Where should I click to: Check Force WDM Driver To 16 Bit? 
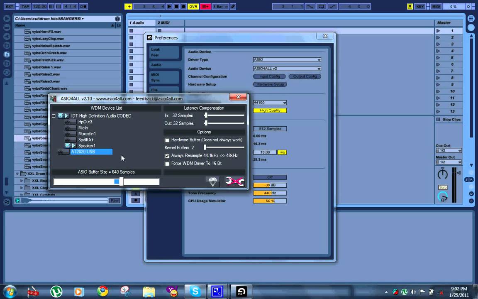[167, 164]
